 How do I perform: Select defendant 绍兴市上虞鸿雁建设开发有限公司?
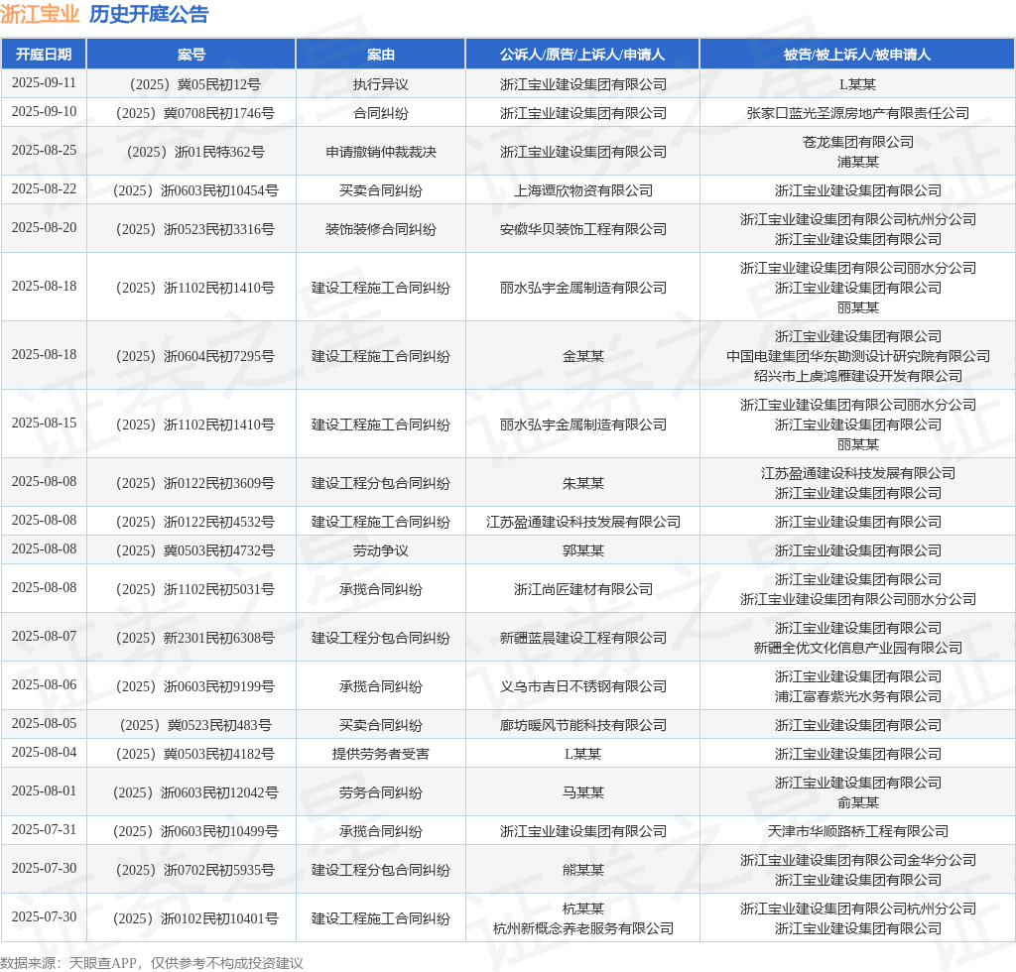tap(858, 376)
